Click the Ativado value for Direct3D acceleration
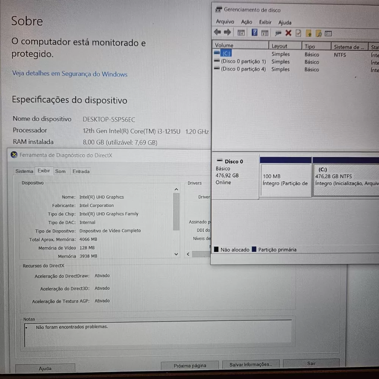This screenshot has height=379, width=379. point(102,288)
